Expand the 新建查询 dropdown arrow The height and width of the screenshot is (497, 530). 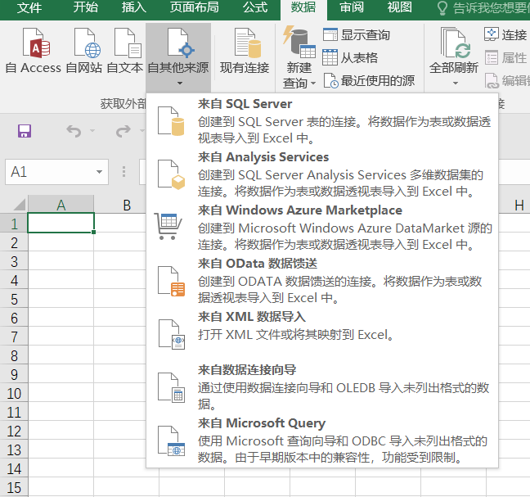click(x=313, y=84)
